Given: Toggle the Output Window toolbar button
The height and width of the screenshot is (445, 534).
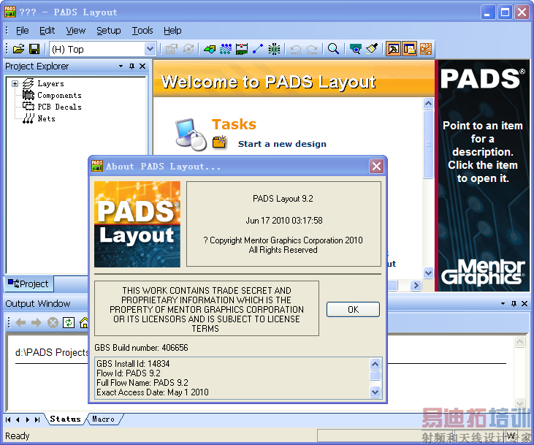Looking at the screenshot, I should pos(393,50).
